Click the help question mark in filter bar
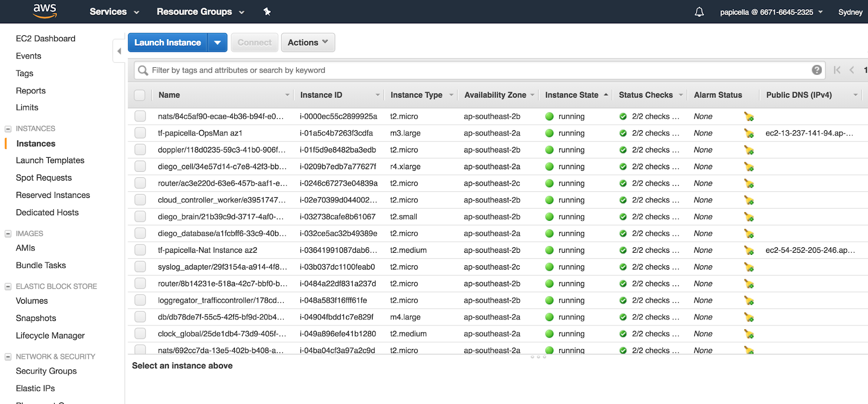The image size is (868, 404). (816, 70)
